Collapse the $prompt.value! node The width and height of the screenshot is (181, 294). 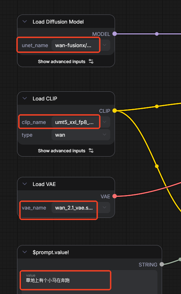point(25,252)
